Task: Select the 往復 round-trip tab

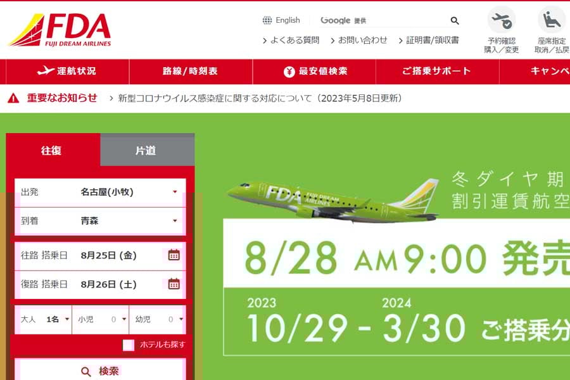Action: tap(53, 150)
